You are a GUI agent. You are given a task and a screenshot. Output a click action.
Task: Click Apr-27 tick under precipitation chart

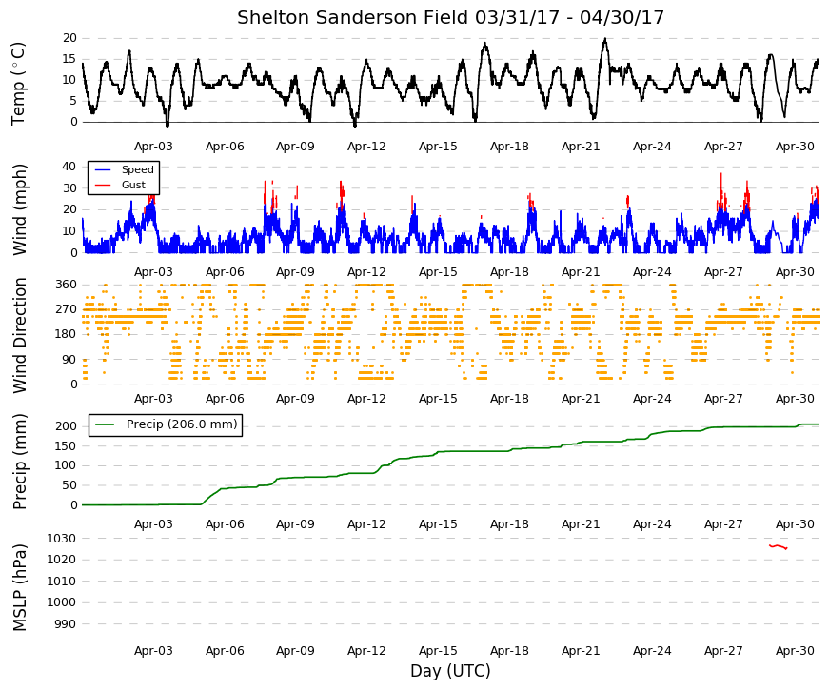point(723,524)
